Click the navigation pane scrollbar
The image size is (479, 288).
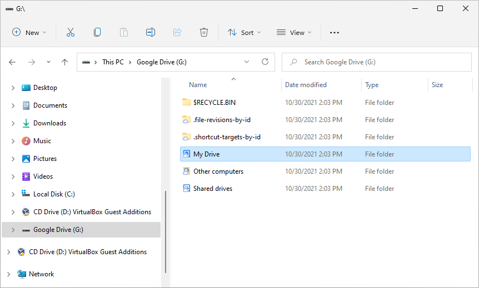(166, 232)
